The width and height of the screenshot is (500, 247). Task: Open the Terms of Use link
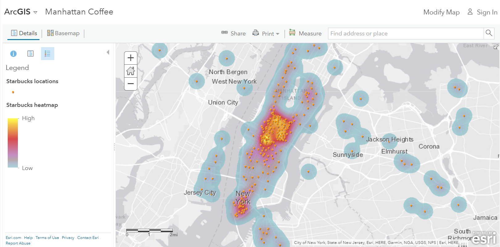pyautogui.click(x=47, y=238)
